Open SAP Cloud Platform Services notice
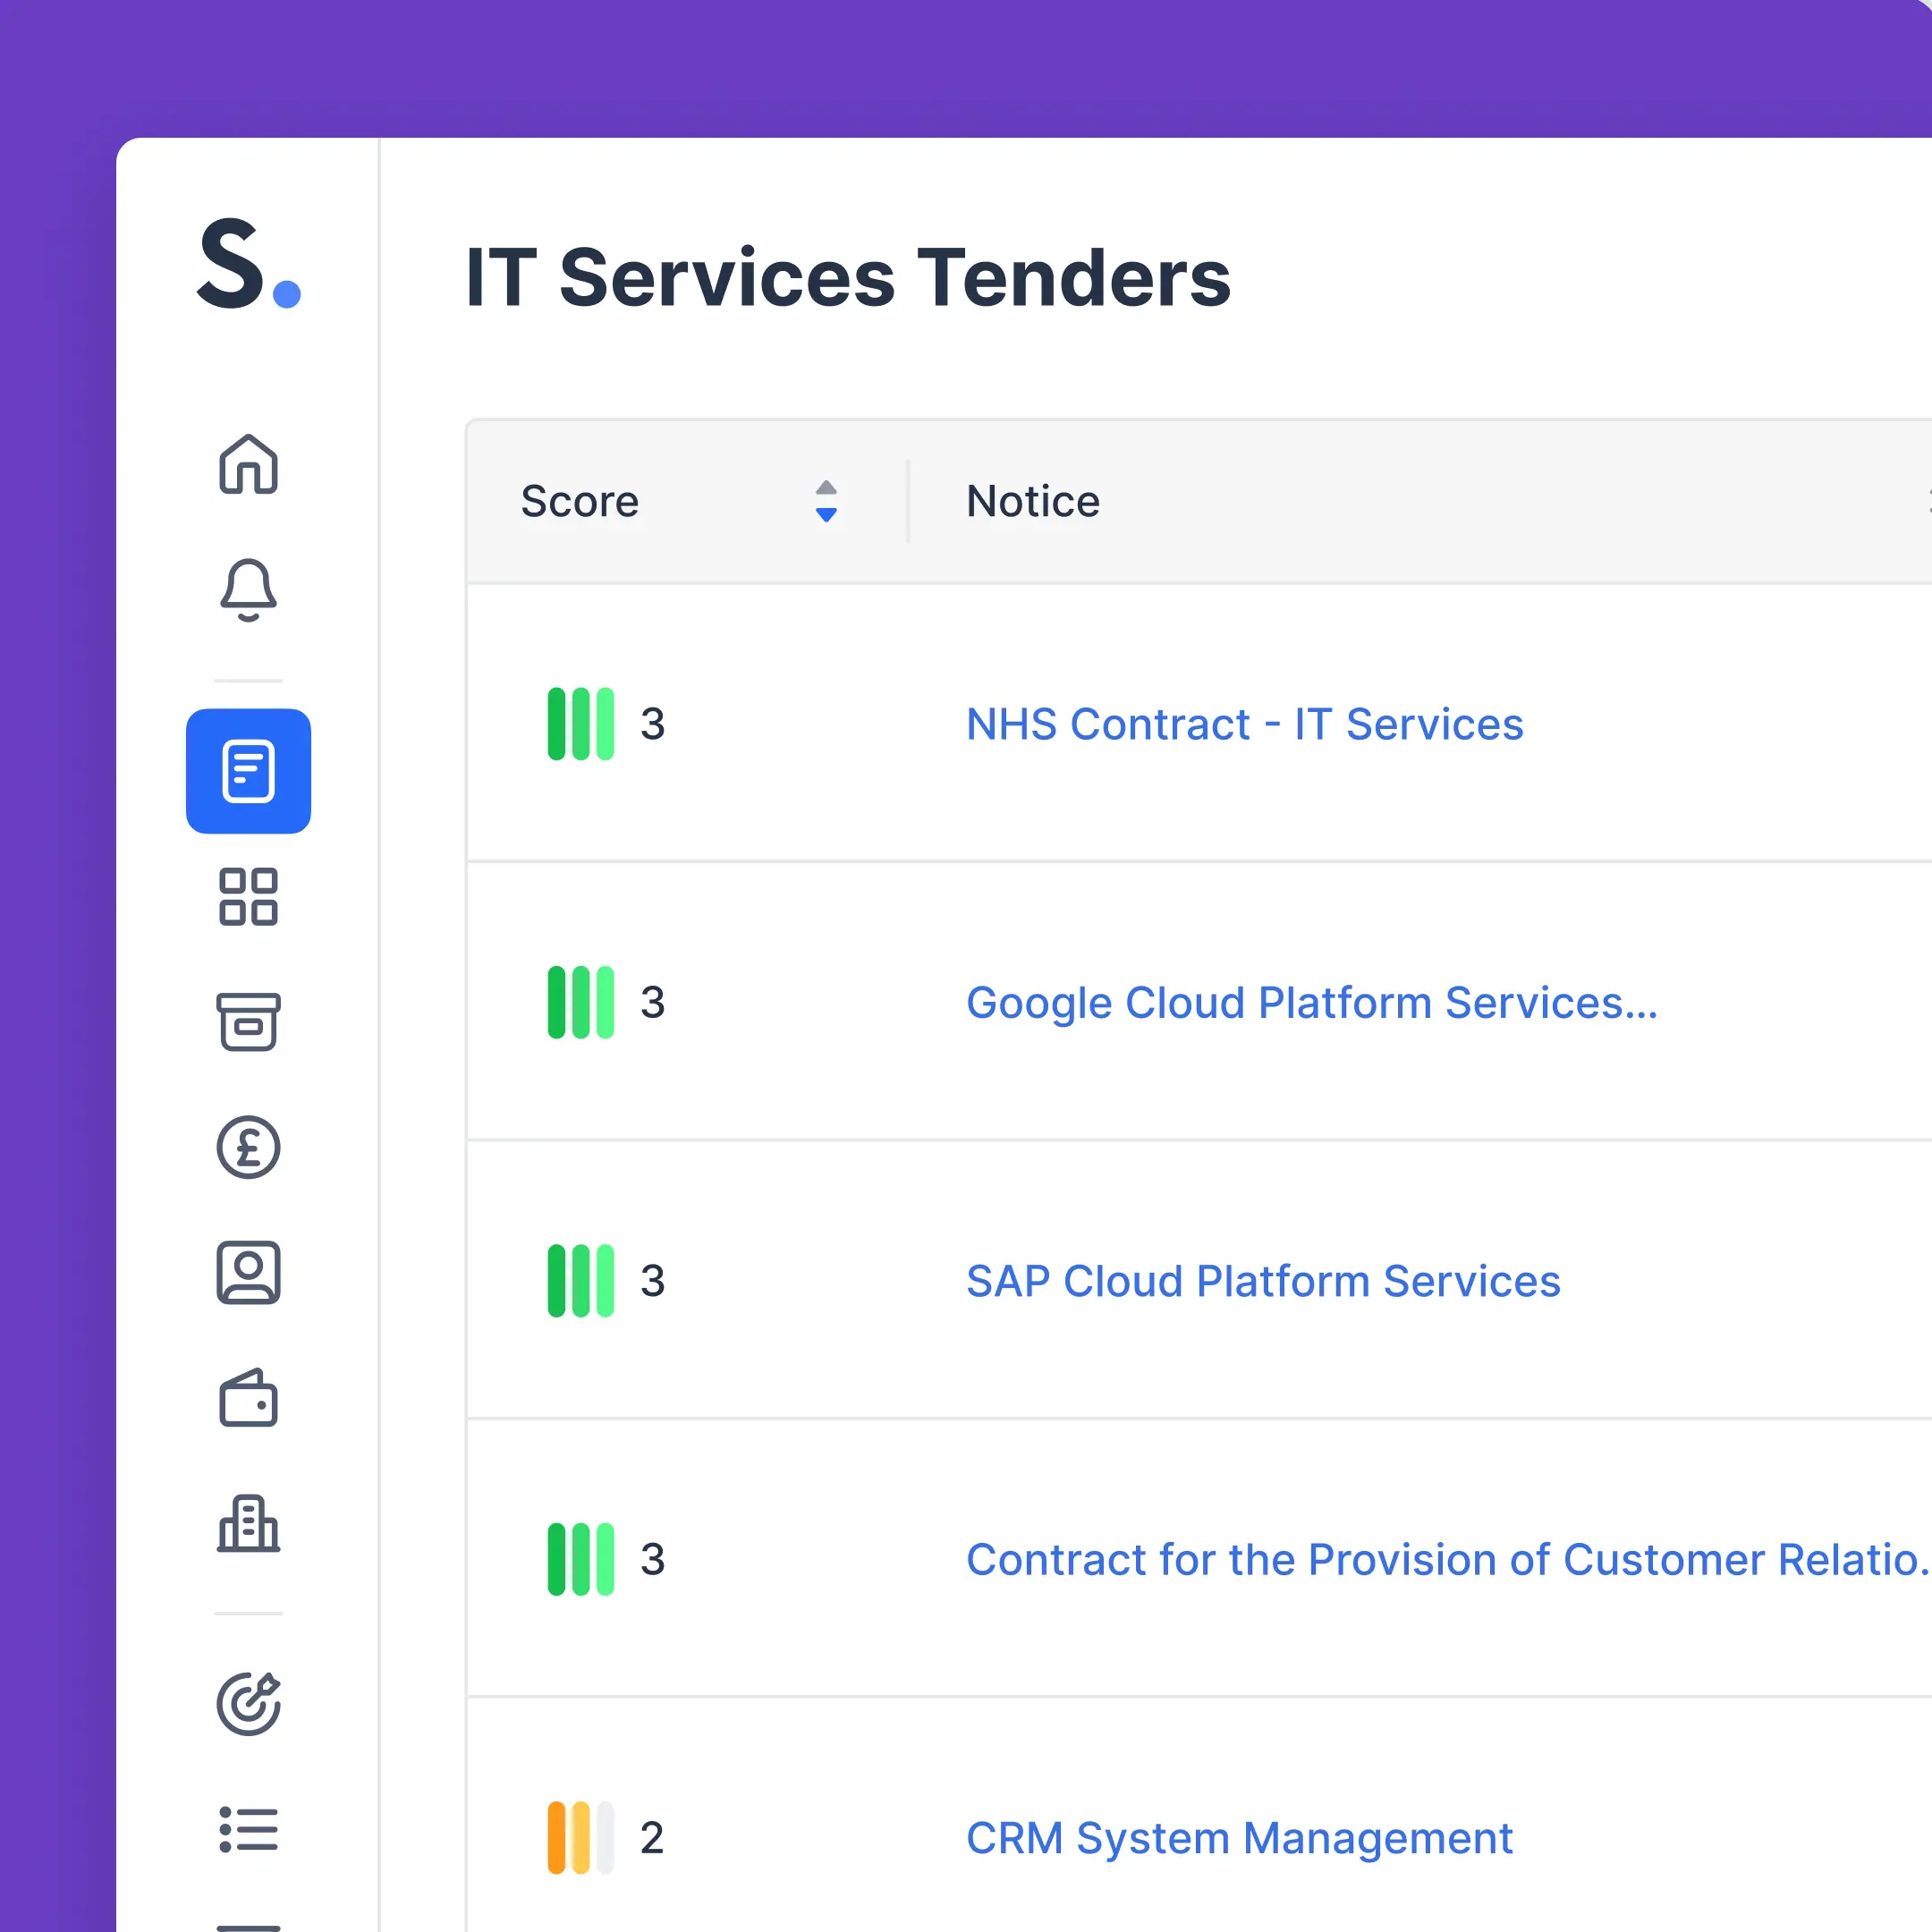Viewport: 1932px width, 1932px height. pyautogui.click(x=1262, y=1281)
